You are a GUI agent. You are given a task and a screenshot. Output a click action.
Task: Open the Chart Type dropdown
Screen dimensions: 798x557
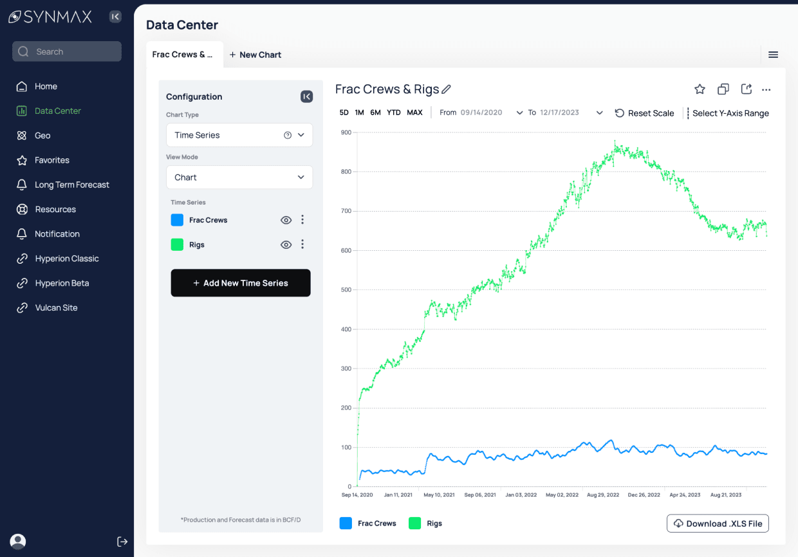pos(239,135)
